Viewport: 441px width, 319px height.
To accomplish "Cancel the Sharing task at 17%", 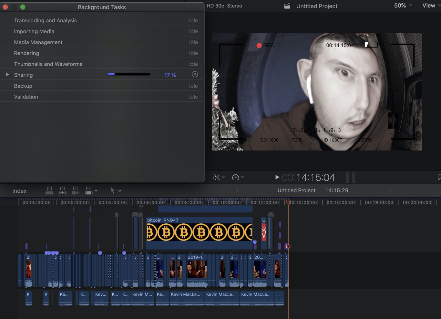I will [x=195, y=74].
